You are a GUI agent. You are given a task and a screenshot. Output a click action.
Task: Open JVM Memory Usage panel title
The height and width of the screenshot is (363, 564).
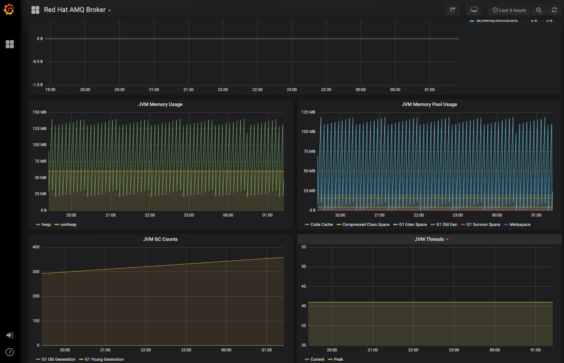[x=160, y=105]
